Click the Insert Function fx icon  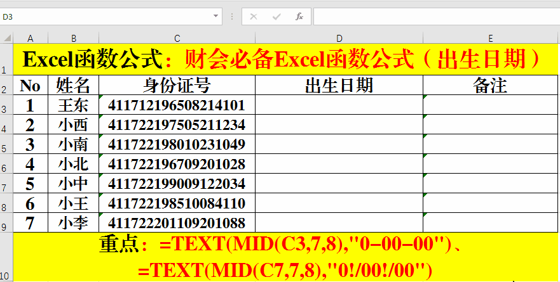[299, 16]
